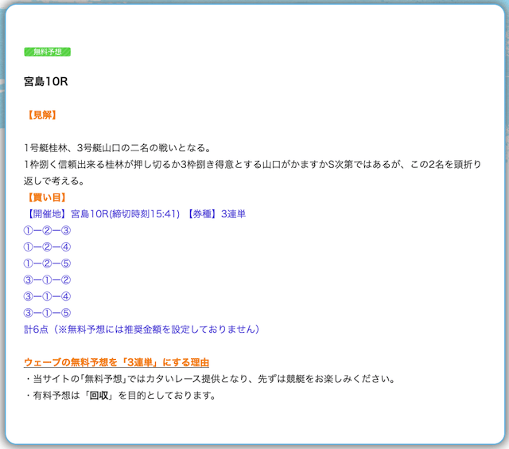Select the ①ー②ー④ bet combination

[x=47, y=247]
